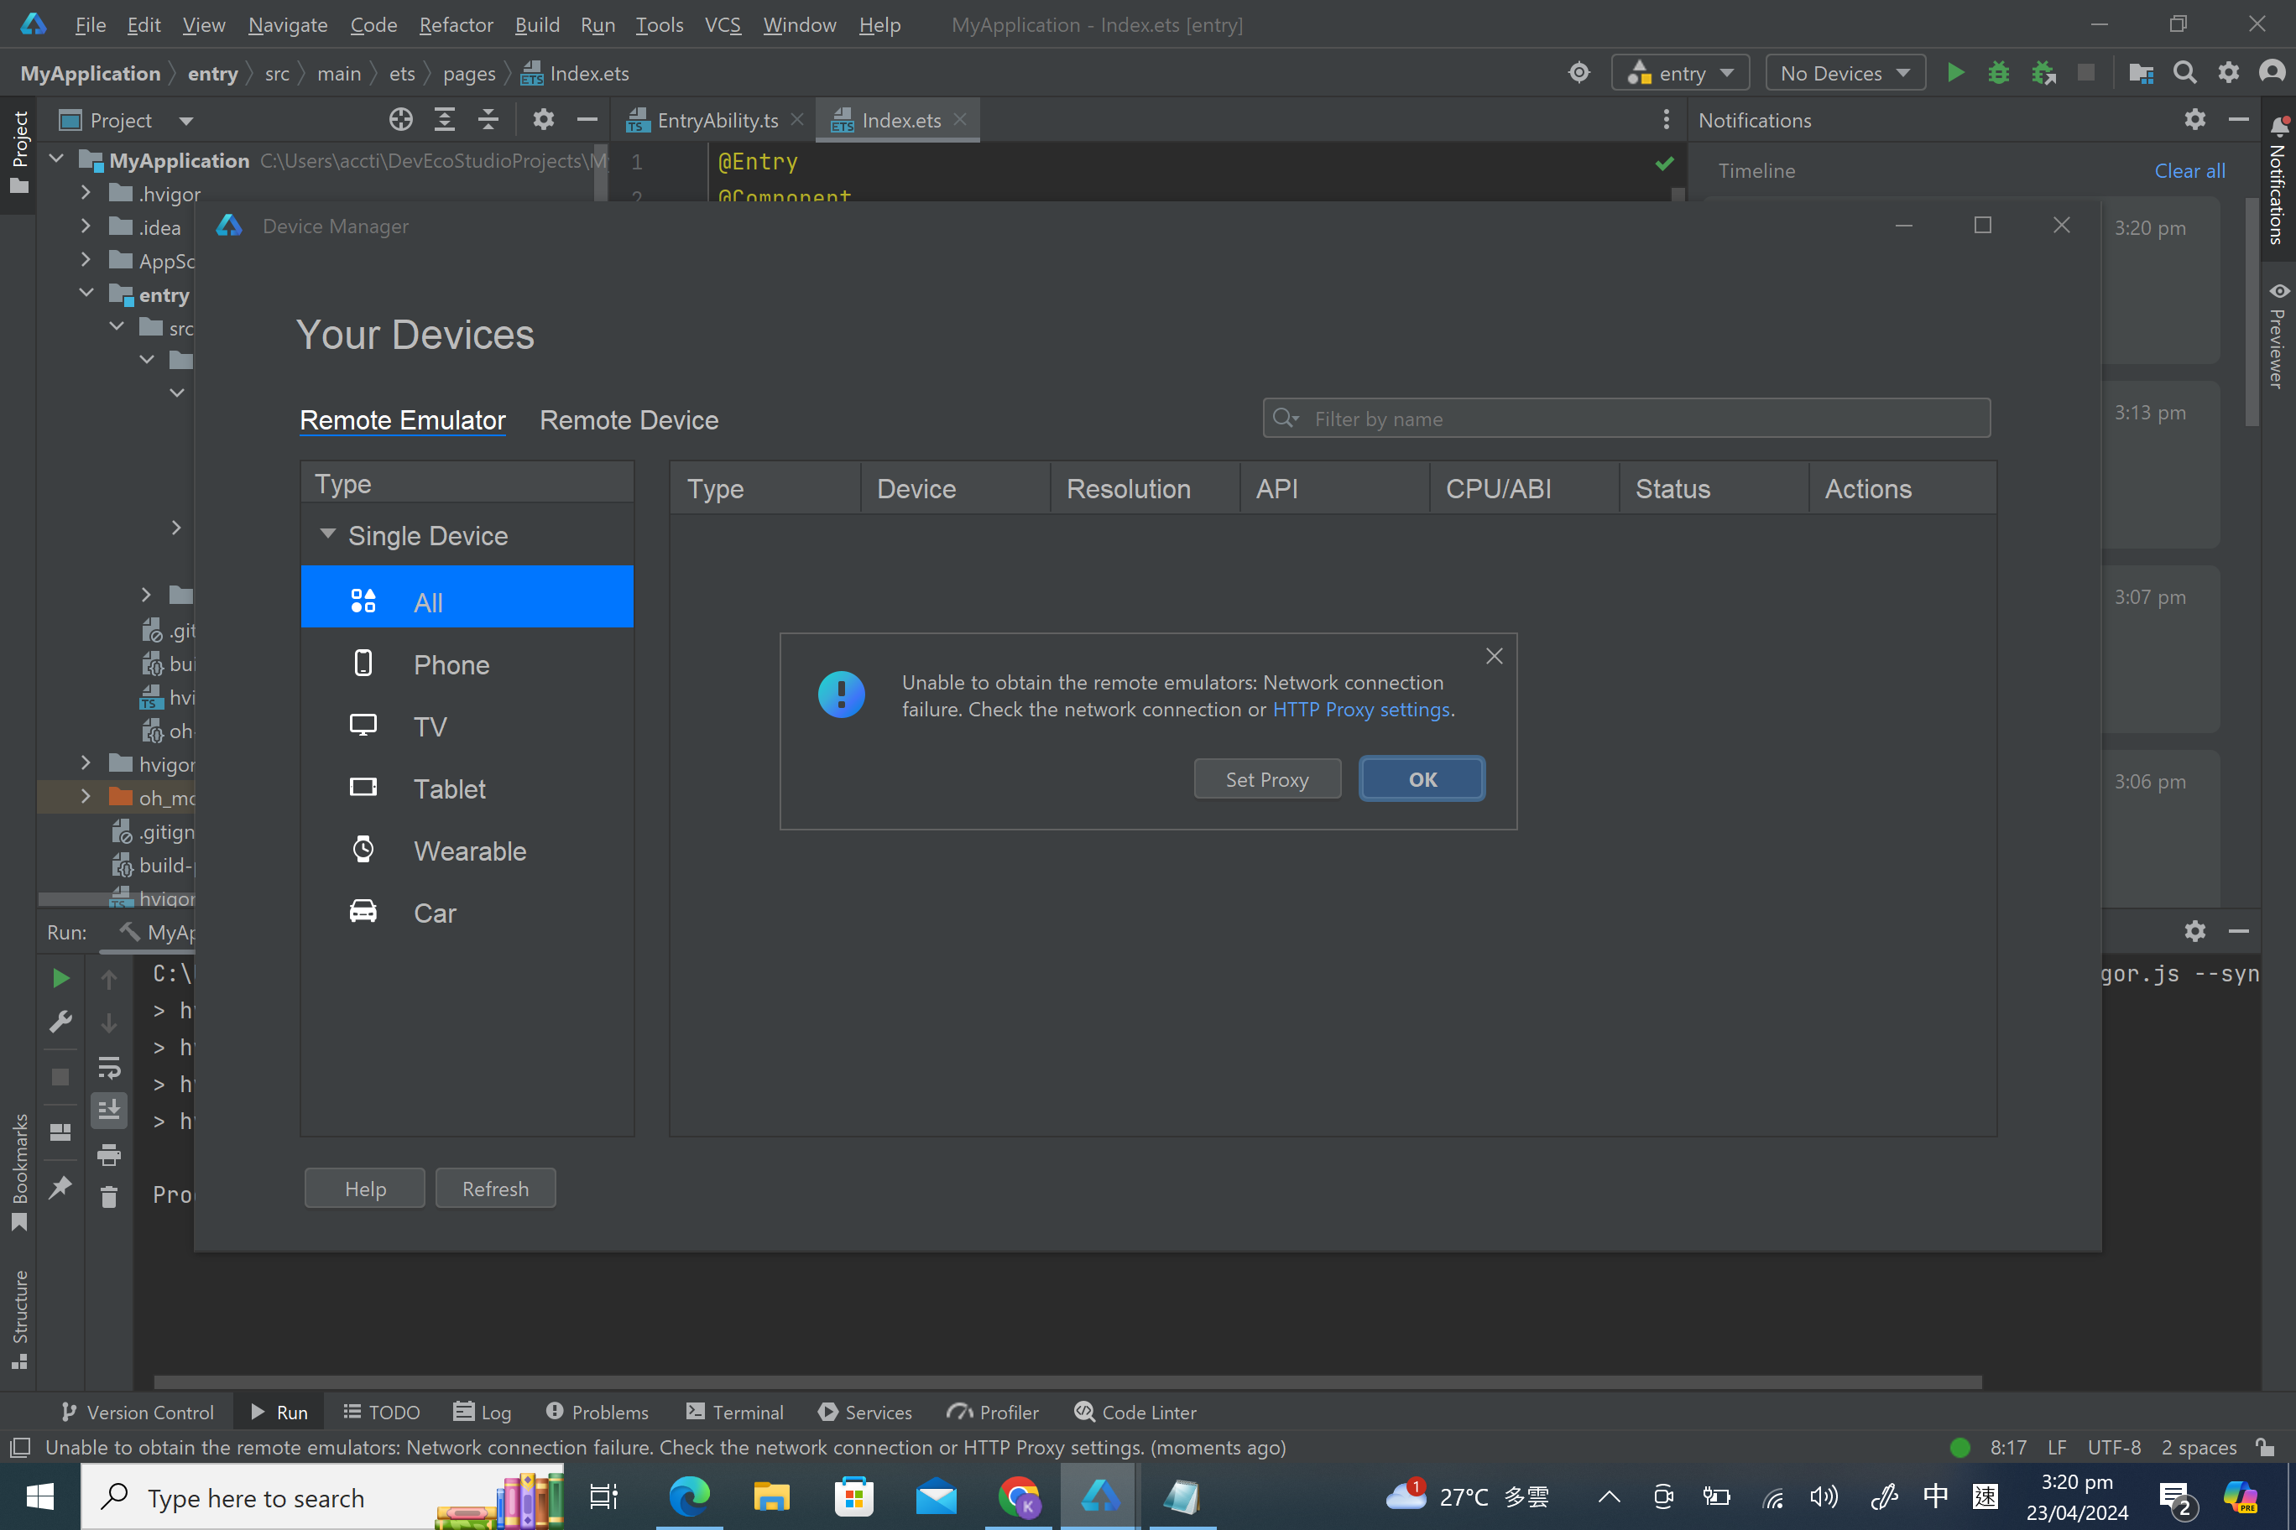Select Wearable device type
The image size is (2296, 1530).
468,851
